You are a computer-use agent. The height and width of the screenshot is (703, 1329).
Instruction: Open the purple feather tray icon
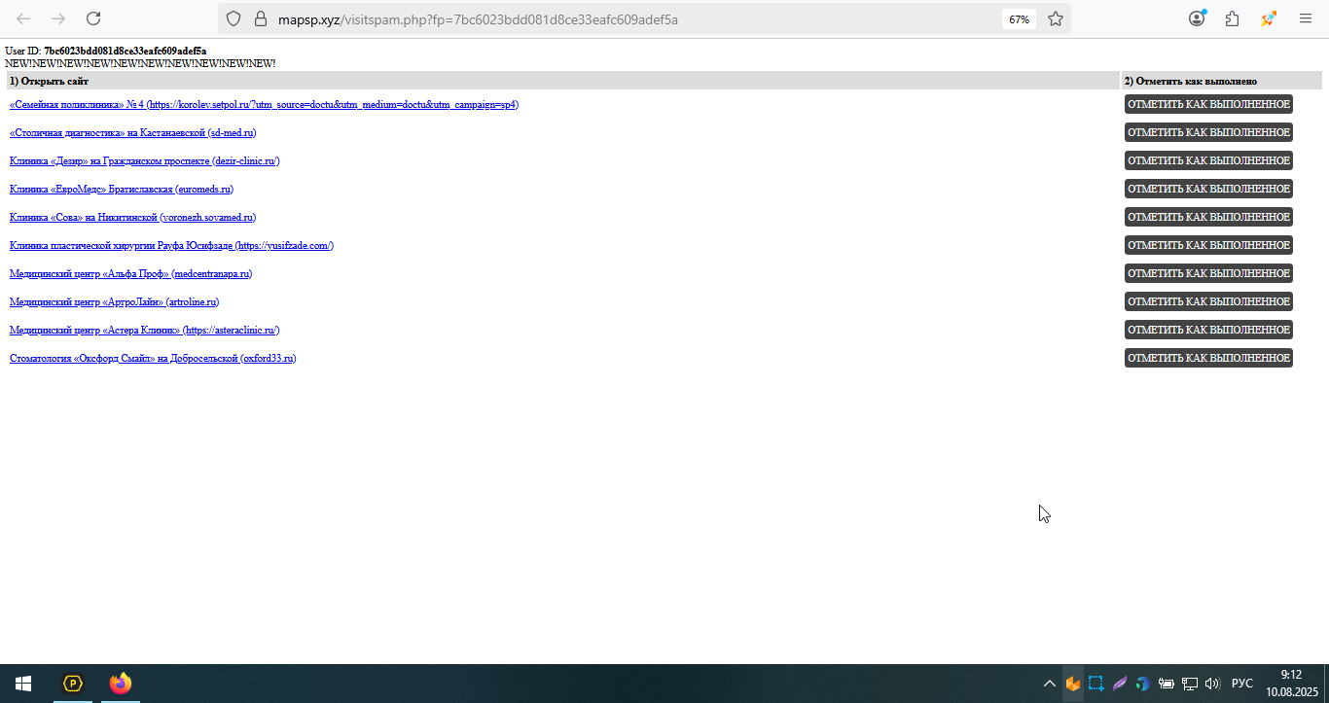tap(1119, 684)
